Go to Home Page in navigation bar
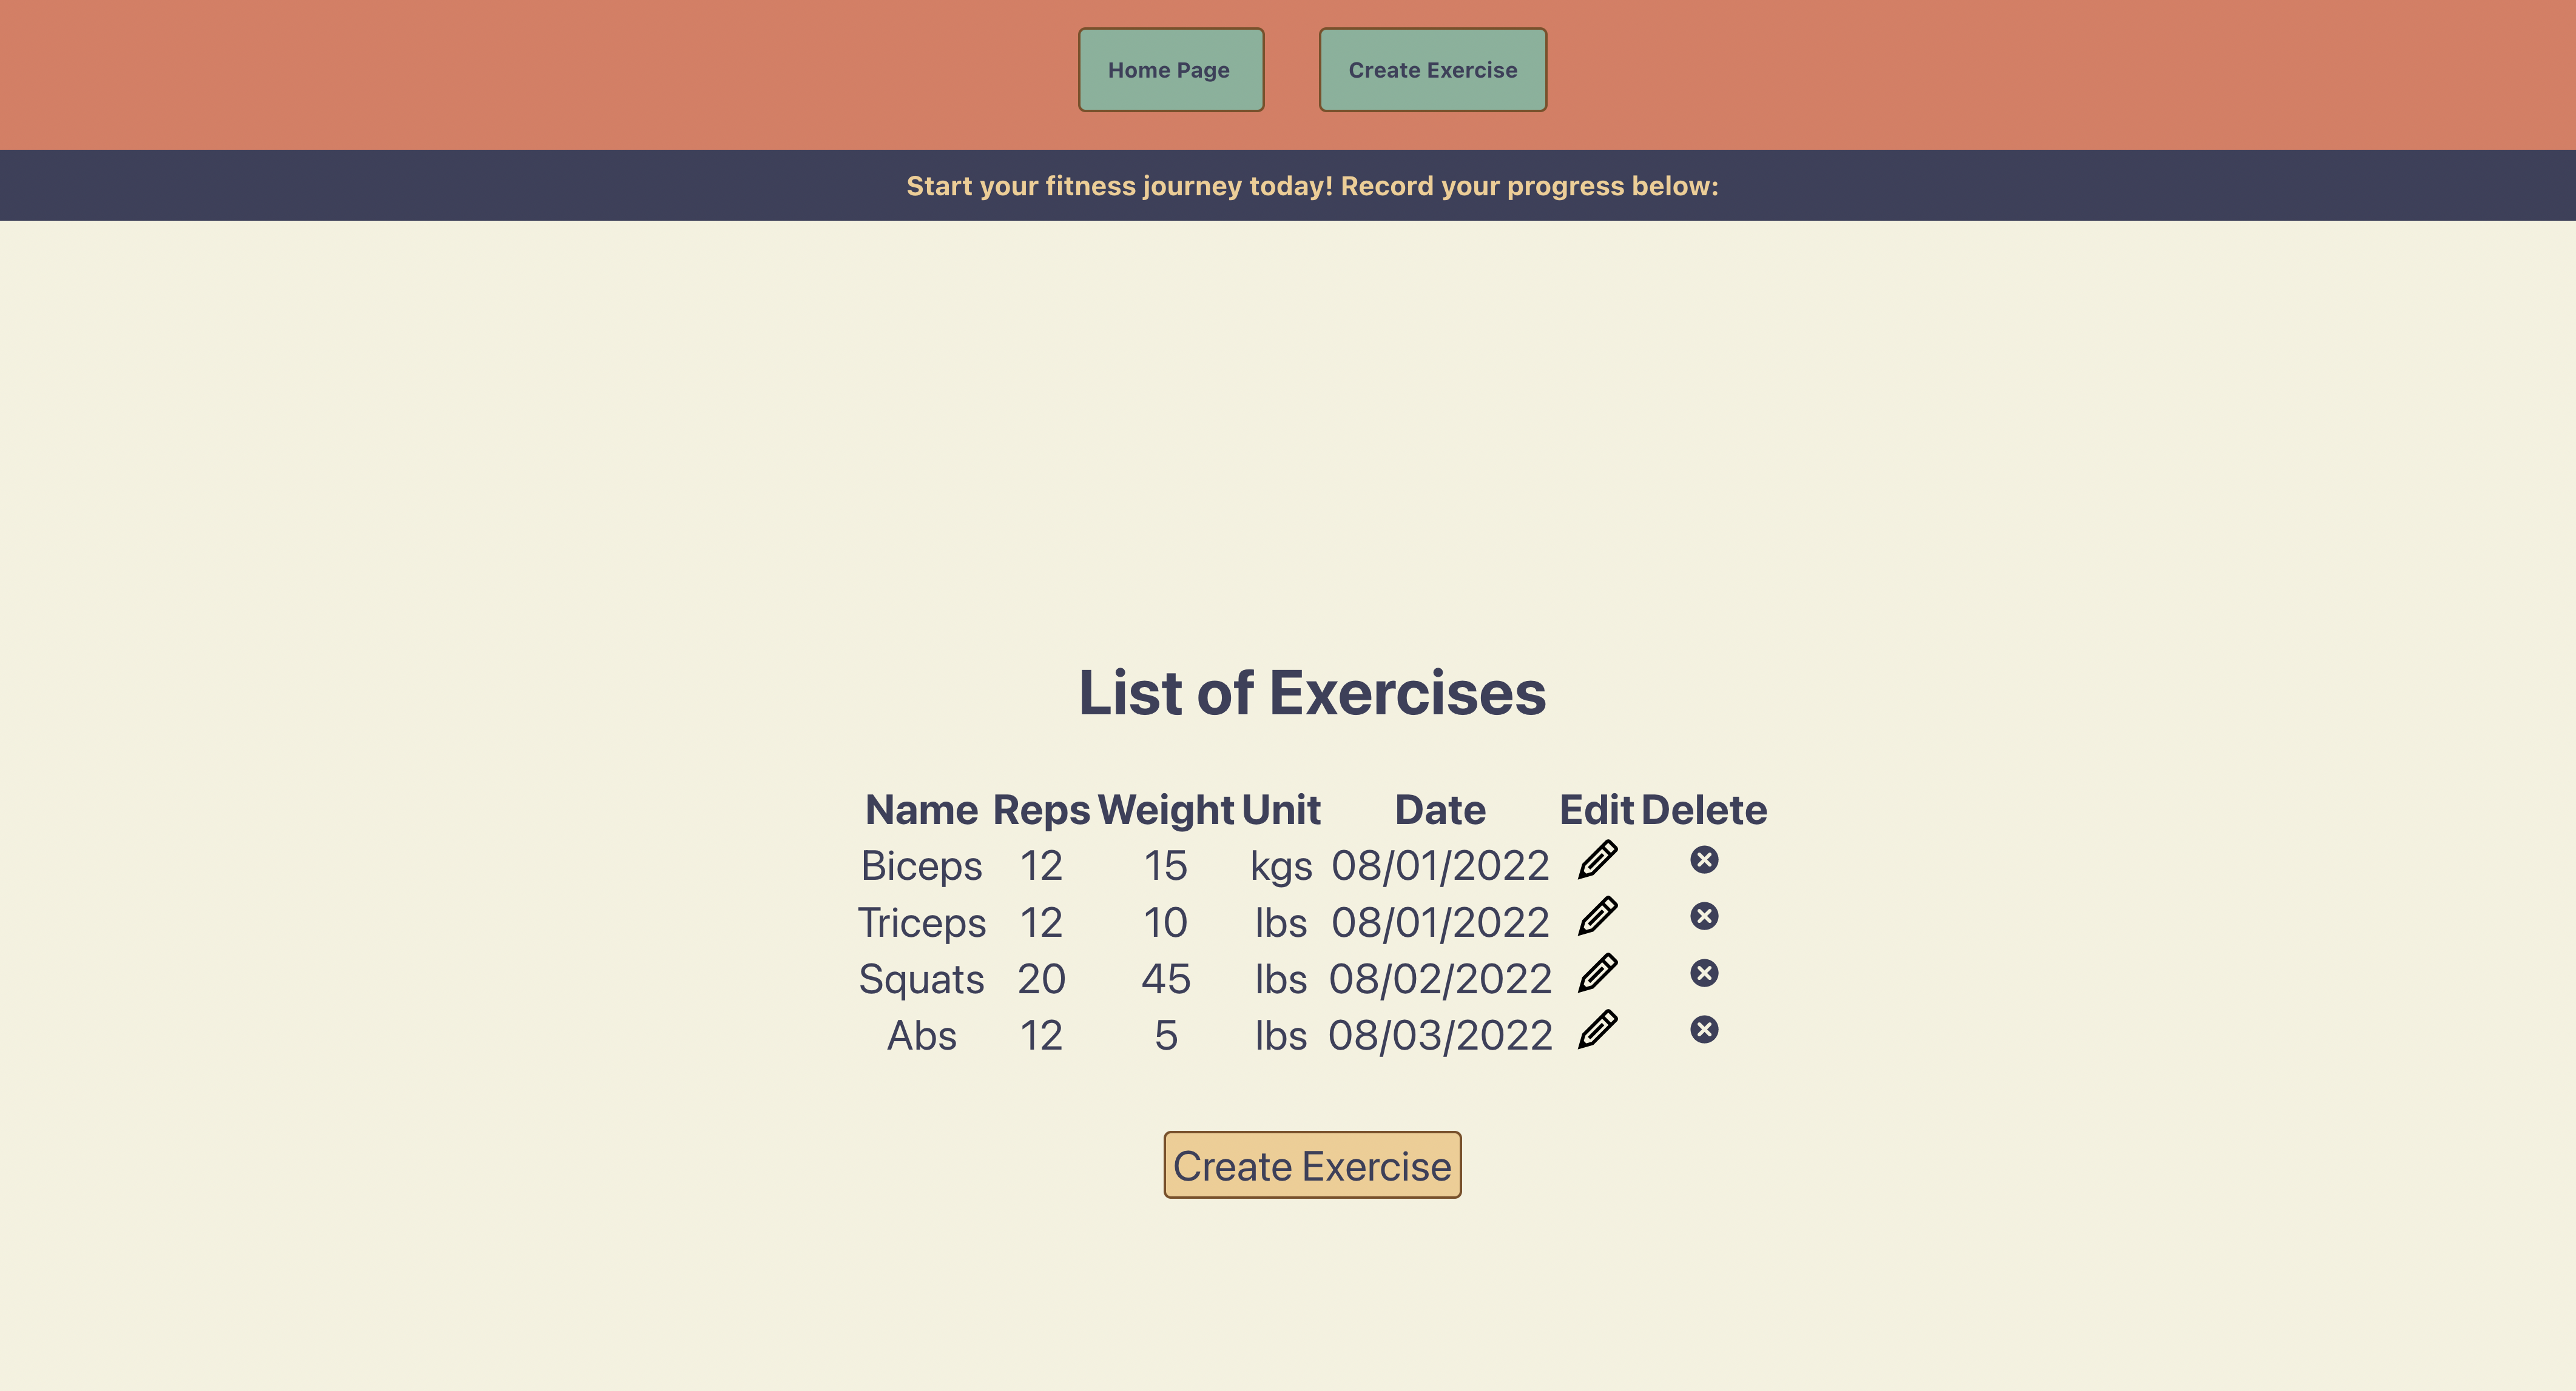The width and height of the screenshot is (2576, 1391). [1171, 70]
